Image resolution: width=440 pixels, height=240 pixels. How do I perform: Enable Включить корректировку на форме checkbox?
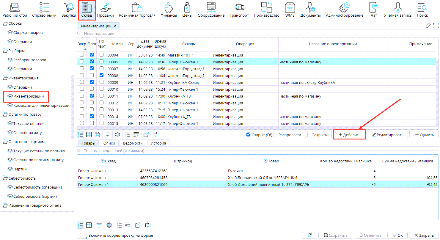[x=82, y=235]
